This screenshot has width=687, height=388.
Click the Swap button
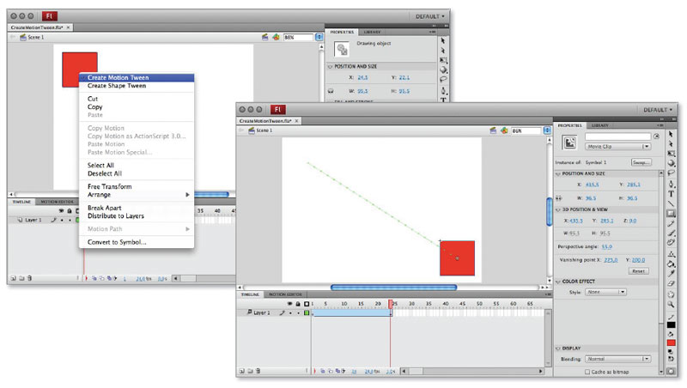point(641,161)
